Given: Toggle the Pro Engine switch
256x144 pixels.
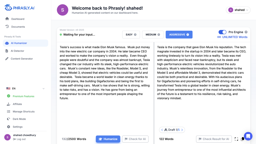Looking at the screenshot, I should point(222,32).
